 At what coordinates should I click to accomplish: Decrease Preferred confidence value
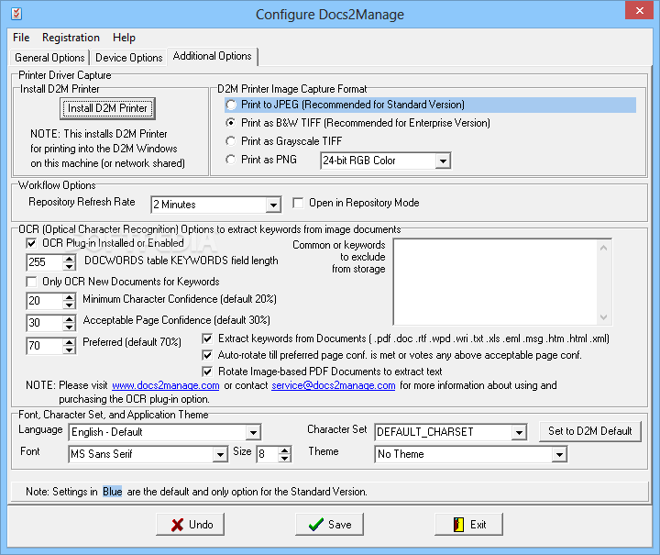pos(69,350)
